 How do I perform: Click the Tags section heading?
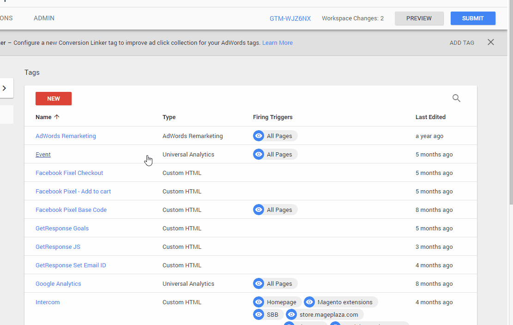tap(32, 72)
